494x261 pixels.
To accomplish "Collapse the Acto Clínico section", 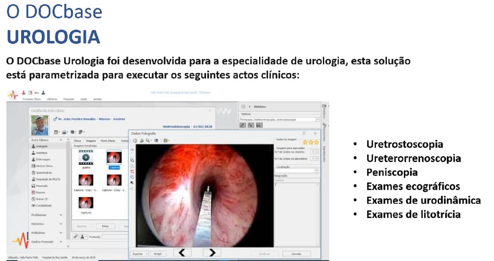I will pos(61,139).
